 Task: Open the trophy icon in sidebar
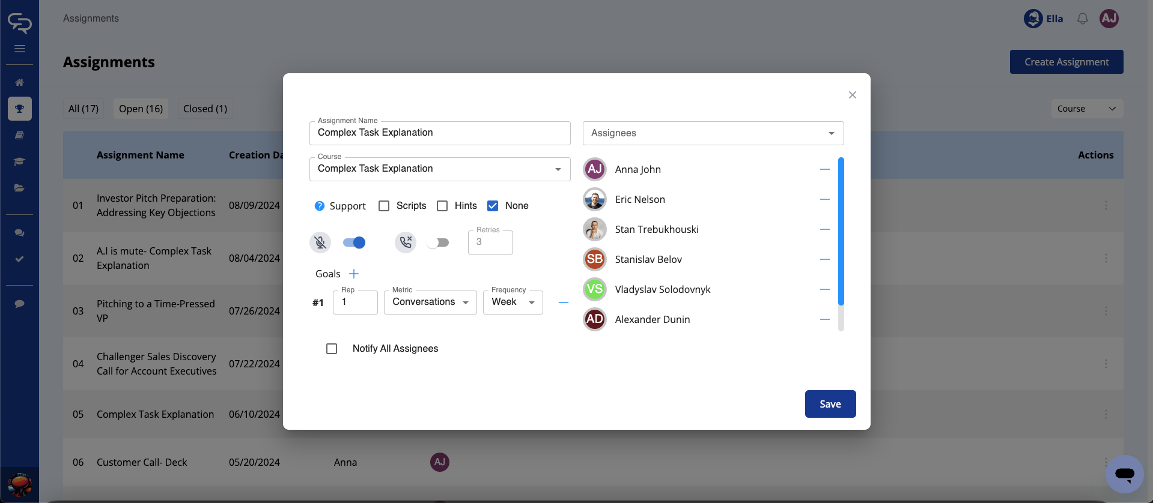pos(19,109)
